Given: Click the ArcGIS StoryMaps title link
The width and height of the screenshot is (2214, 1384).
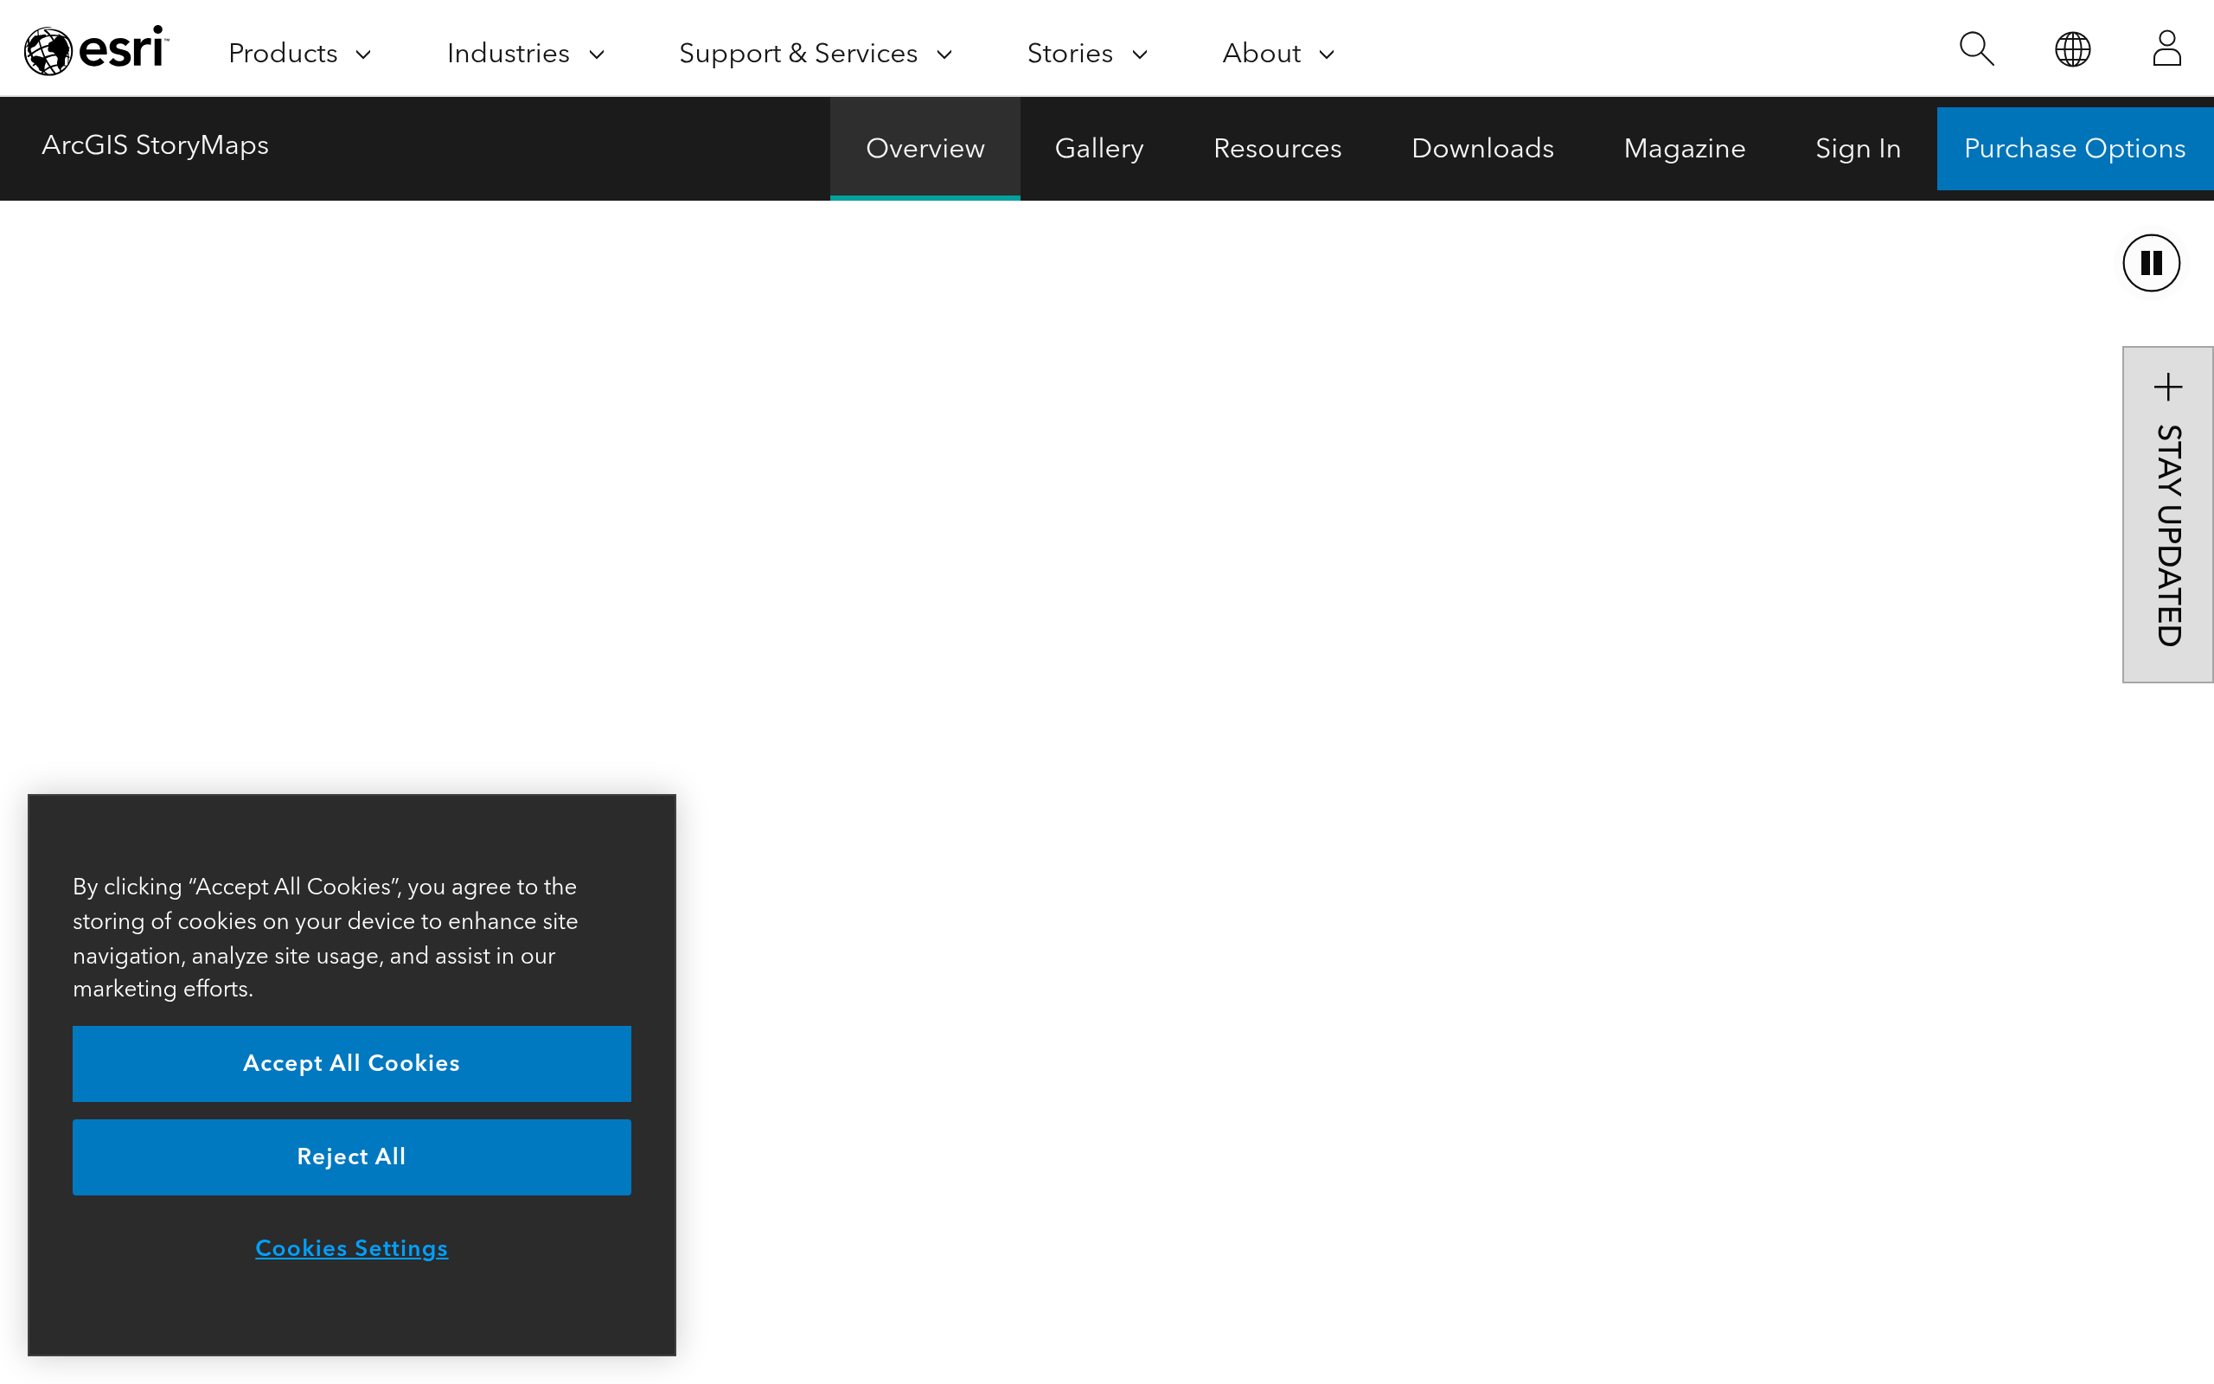Looking at the screenshot, I should [156, 144].
